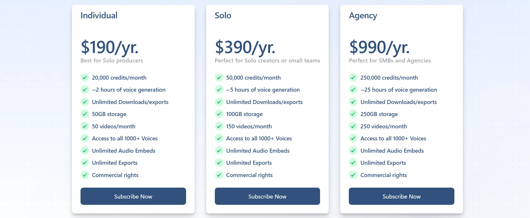The height and width of the screenshot is (218, 530).
Task: Click the checkmark beside 20,000 credits/month
Action: [x=85, y=78]
